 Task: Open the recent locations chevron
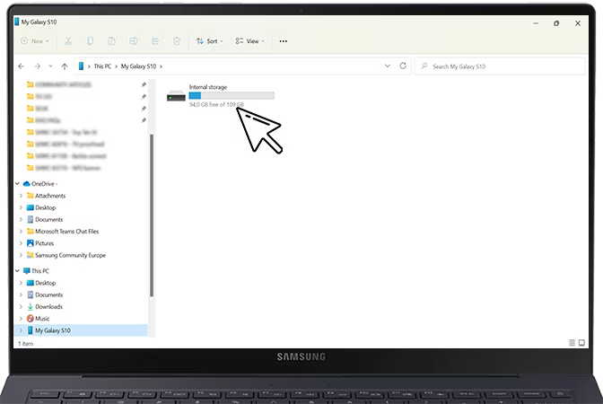(50, 66)
